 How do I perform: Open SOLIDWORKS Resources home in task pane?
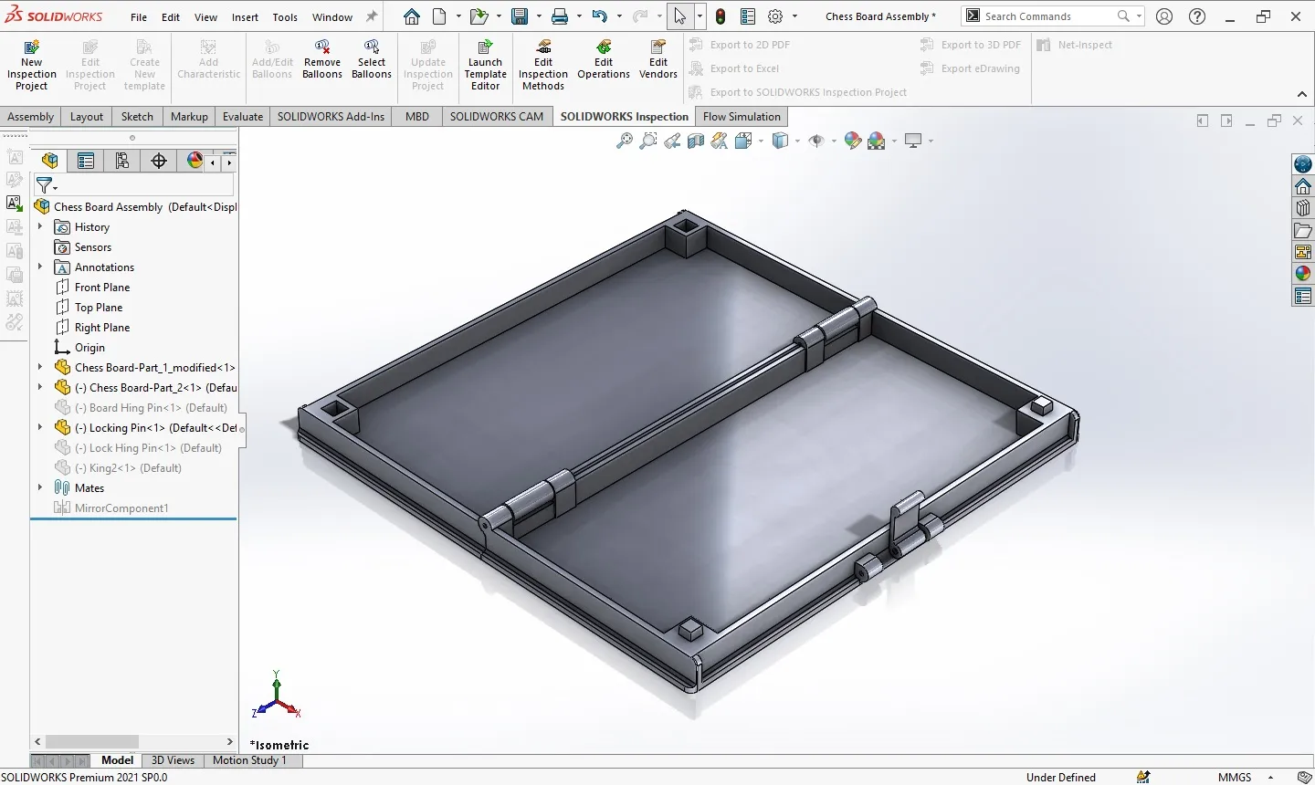click(x=1303, y=186)
